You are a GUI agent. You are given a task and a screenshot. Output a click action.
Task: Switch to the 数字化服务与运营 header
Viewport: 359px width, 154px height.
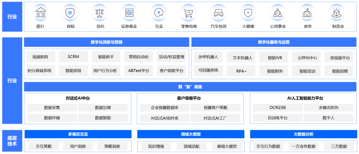[x=274, y=42]
